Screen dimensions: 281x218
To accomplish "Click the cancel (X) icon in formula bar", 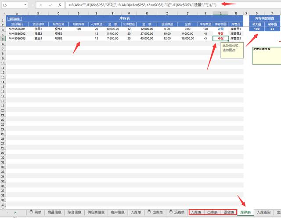I will [40, 5].
